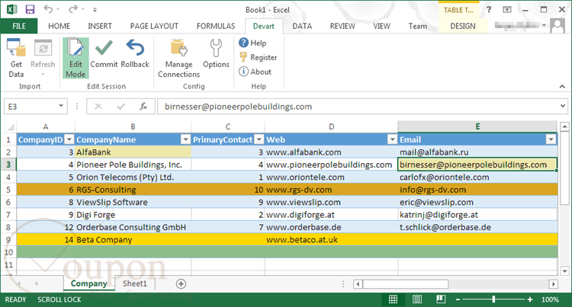Select column D header
This screenshot has height=307, width=572.
click(x=331, y=126)
